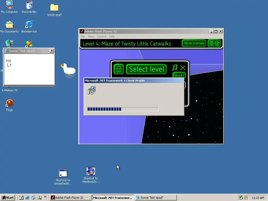Click the Internet Explorer quick launch icon
Viewport: 268px width, 201px height.
click(27, 198)
